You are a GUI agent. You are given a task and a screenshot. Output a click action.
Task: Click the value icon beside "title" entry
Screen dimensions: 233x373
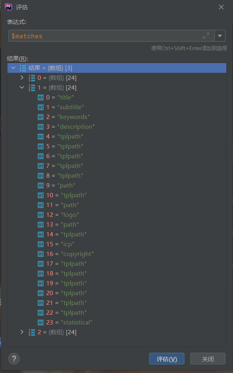tap(41, 97)
